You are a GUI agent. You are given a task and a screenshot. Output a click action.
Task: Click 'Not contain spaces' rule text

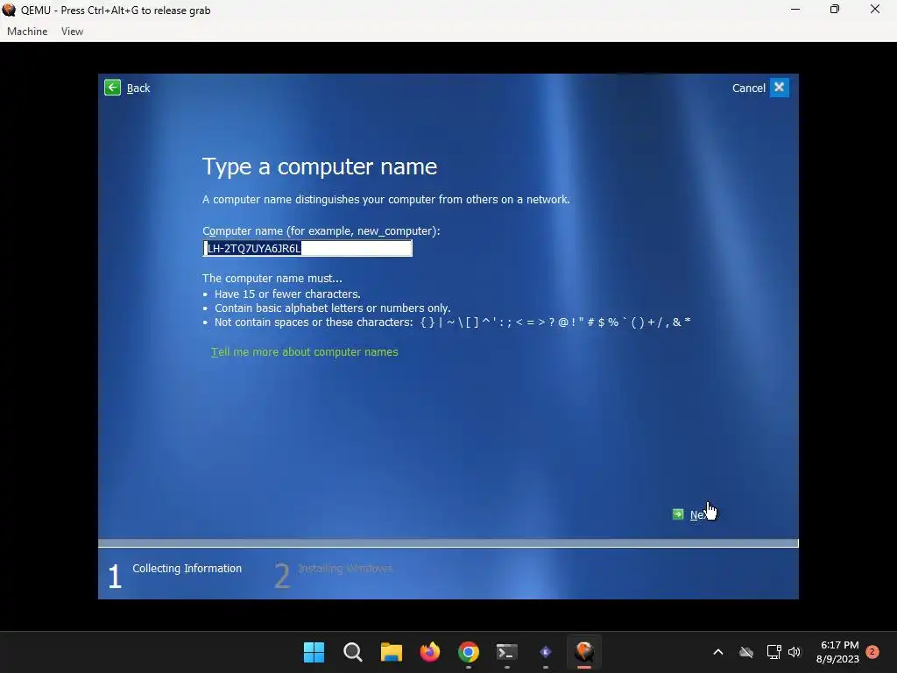453,322
